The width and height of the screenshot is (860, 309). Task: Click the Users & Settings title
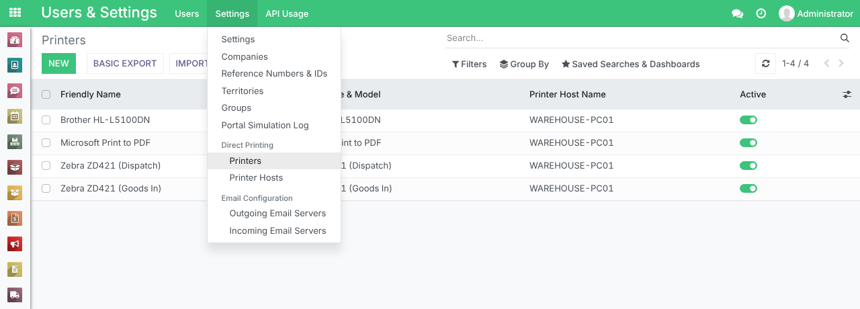point(99,13)
